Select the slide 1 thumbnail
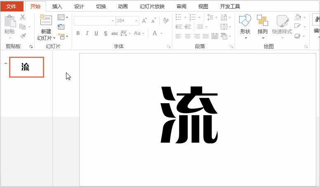Image resolution: width=320 pixels, height=187 pixels. (26, 67)
